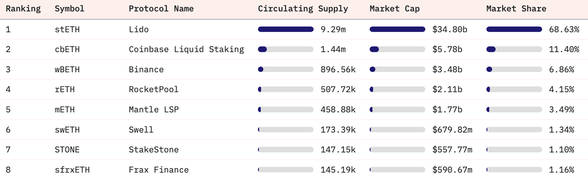The height and width of the screenshot is (178, 588).
Task: Click the Mantle LSP protocol name
Action: pyautogui.click(x=154, y=110)
